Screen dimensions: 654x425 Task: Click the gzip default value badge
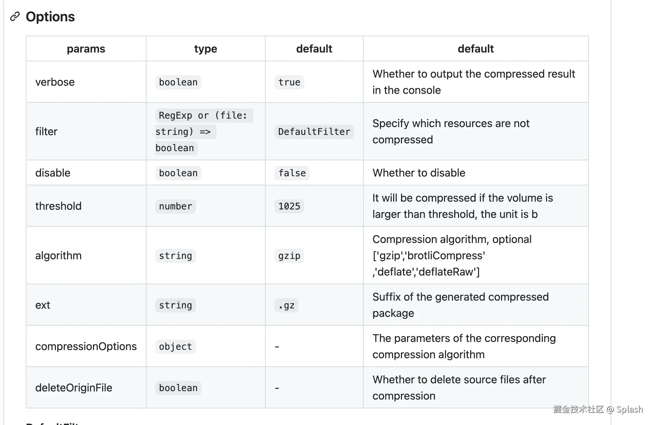point(289,256)
